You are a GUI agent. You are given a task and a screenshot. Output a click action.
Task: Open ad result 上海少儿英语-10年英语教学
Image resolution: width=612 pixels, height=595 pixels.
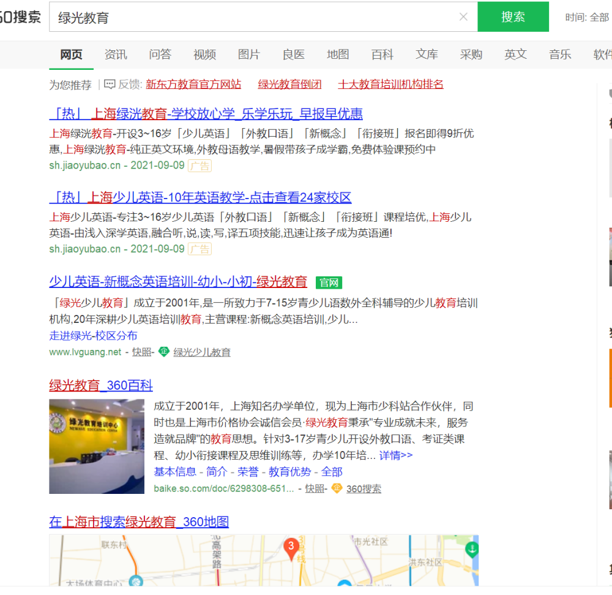[200, 197]
